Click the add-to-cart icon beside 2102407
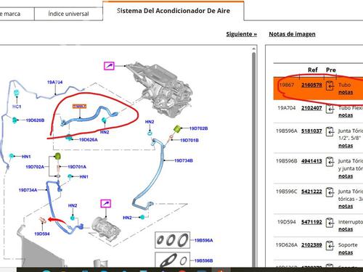Image resolution: width=363 pixels, height=272 pixels. [330, 109]
